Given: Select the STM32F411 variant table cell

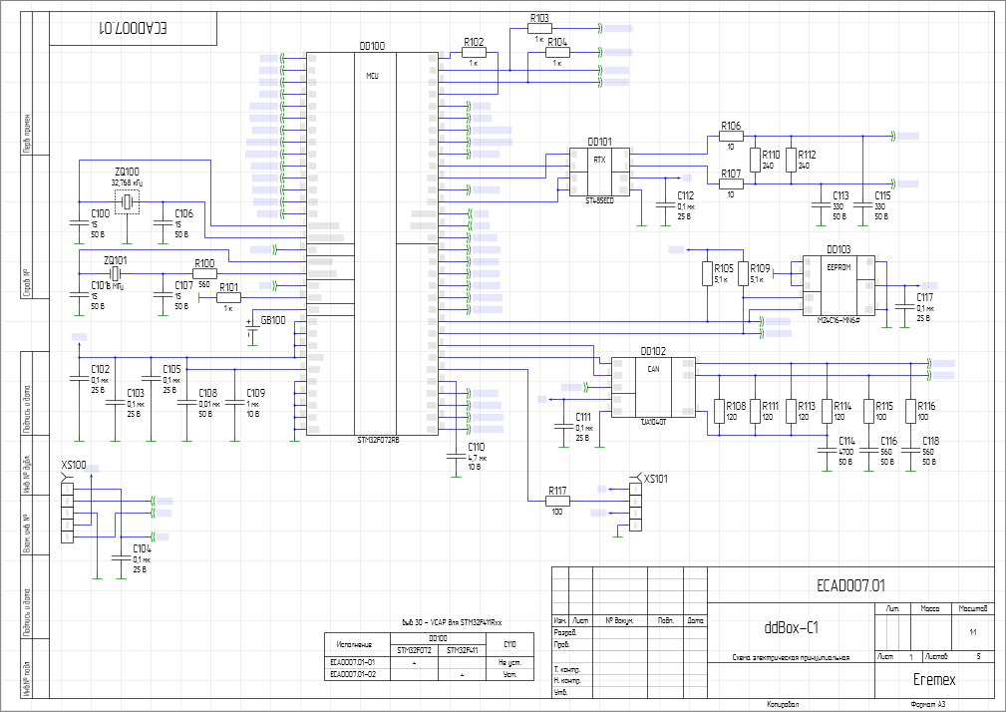Looking at the screenshot, I should [462, 650].
